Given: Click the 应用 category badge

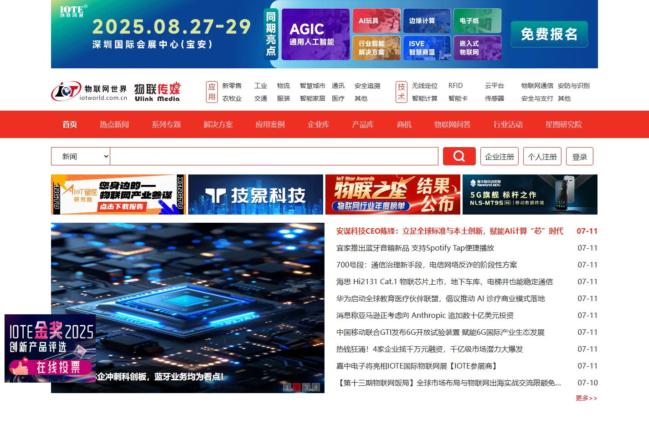Looking at the screenshot, I should (x=212, y=92).
